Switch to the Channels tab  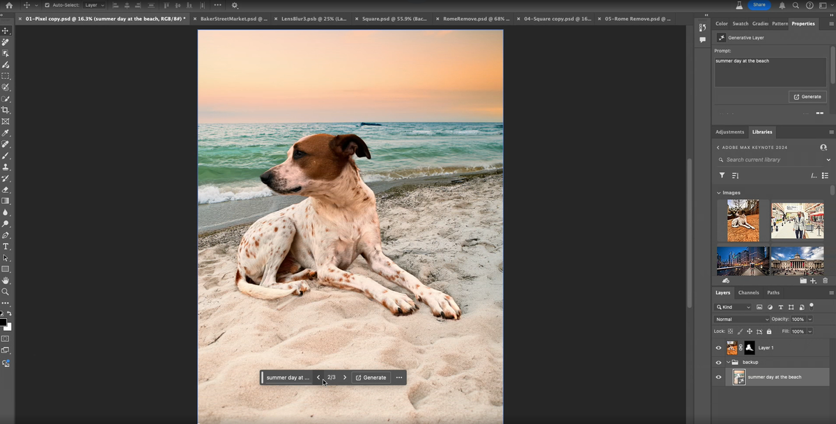748,292
